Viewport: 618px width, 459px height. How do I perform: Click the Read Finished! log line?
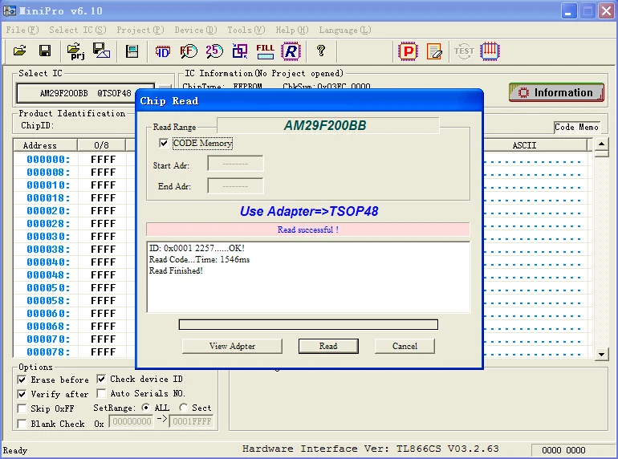176,270
